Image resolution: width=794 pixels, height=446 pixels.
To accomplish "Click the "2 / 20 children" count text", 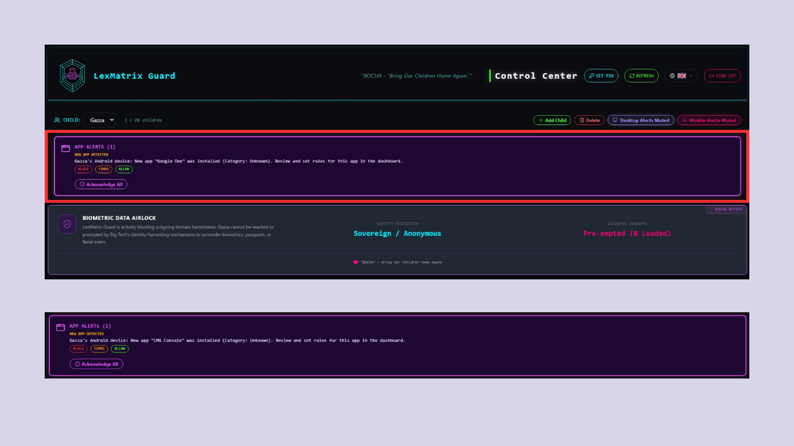I will [x=143, y=120].
